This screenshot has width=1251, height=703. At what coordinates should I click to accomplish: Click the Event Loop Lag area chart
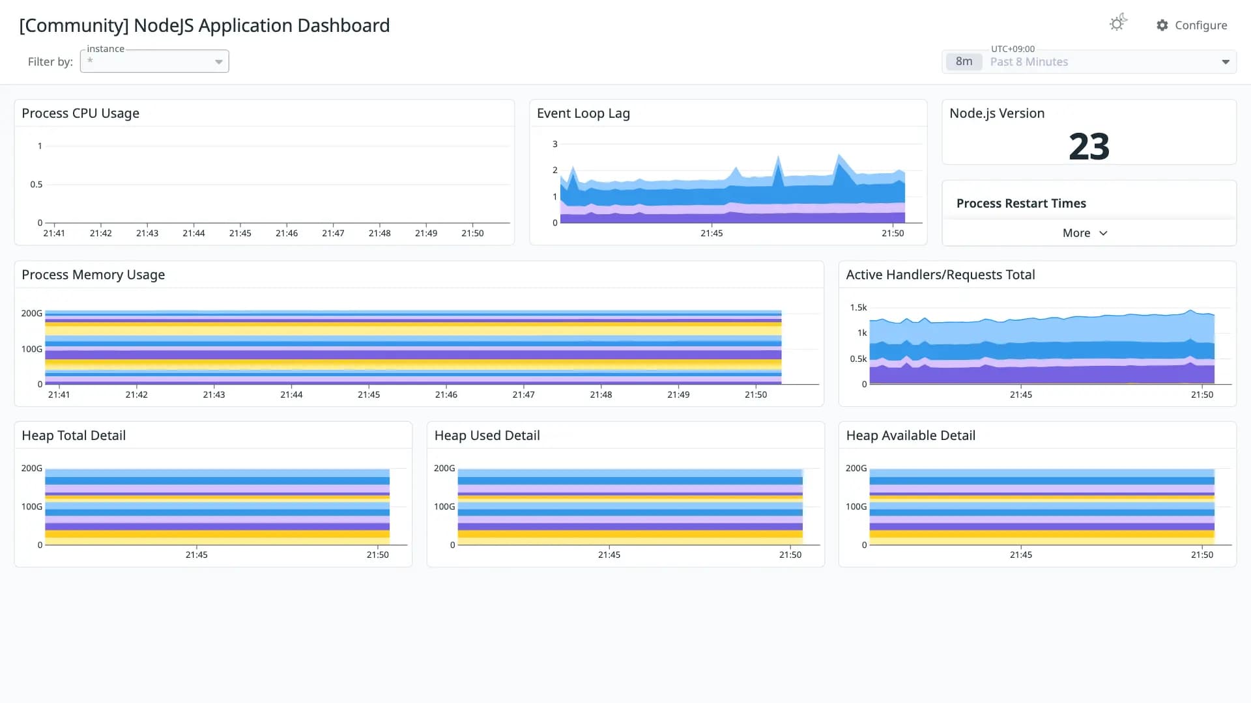[732, 189]
